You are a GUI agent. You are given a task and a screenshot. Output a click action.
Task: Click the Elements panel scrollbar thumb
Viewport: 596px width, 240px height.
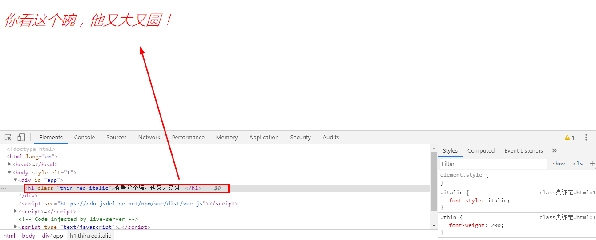pyautogui.click(x=434, y=181)
